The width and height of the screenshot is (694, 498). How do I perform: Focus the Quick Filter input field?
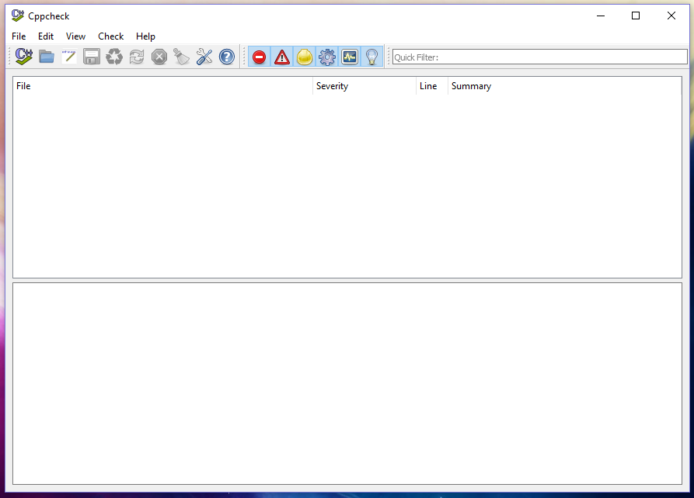pyautogui.click(x=539, y=57)
